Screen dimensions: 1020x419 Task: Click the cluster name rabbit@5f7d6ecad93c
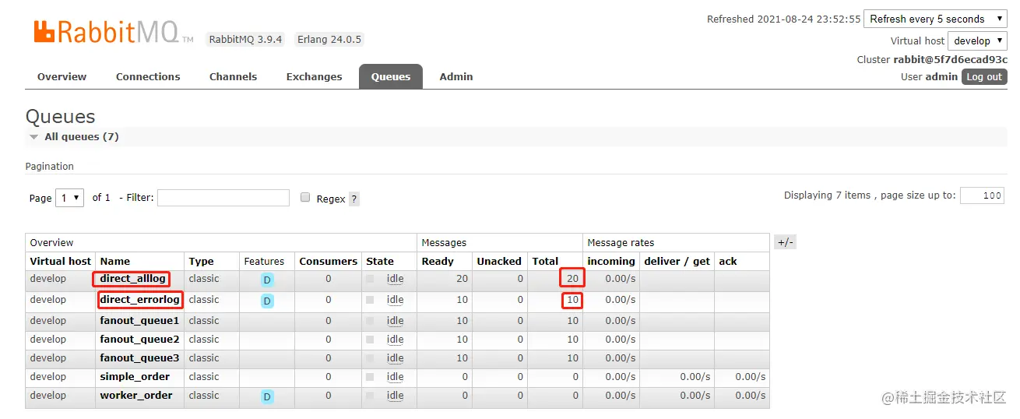point(950,59)
